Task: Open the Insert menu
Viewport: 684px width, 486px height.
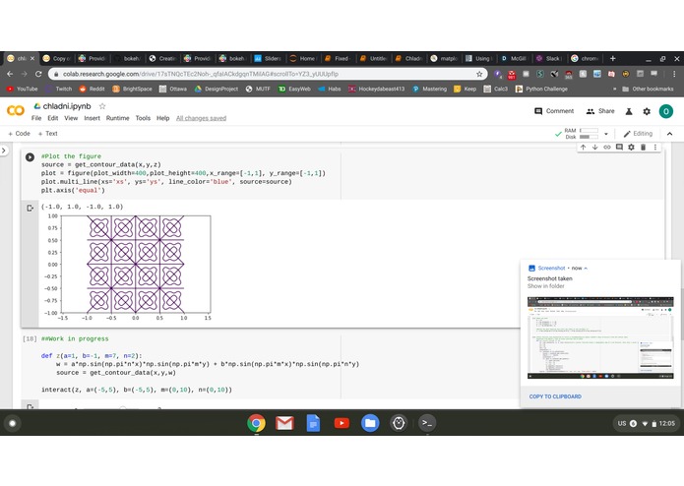Action: click(92, 118)
